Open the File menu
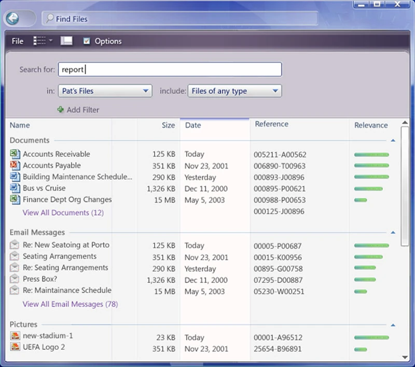 point(18,41)
